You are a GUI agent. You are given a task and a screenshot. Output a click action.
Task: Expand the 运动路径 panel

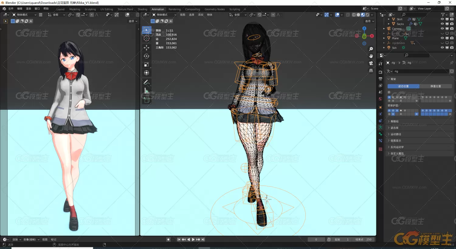click(420, 134)
